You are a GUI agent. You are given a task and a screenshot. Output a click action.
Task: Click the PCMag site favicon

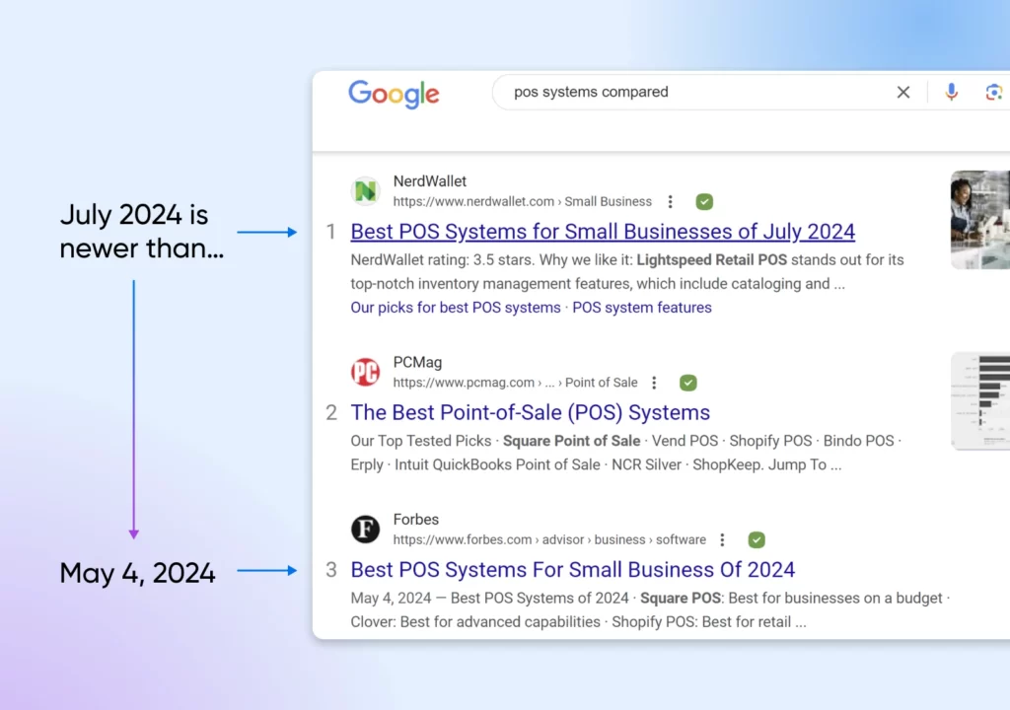365,372
